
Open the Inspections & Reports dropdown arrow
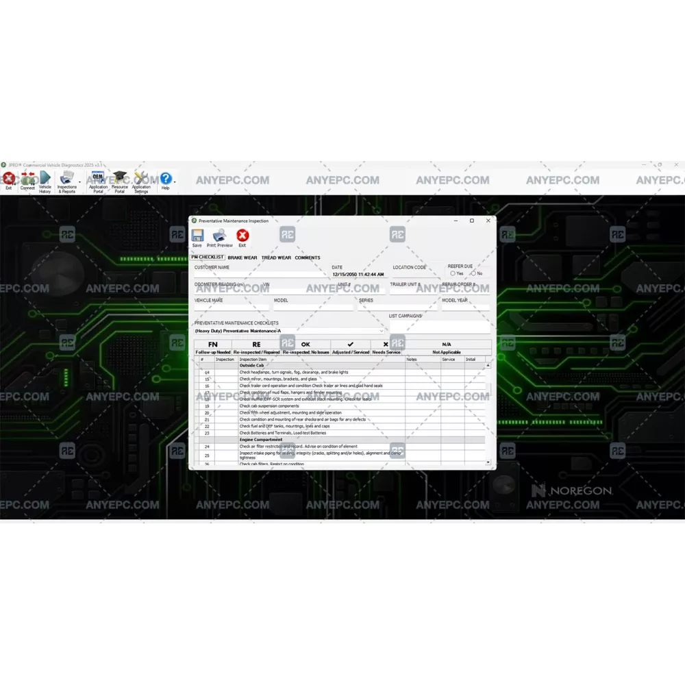point(80,182)
